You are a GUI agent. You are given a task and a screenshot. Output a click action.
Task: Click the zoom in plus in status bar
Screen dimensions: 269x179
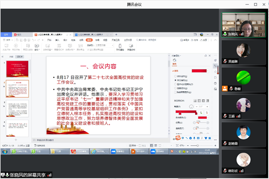click(x=215, y=146)
